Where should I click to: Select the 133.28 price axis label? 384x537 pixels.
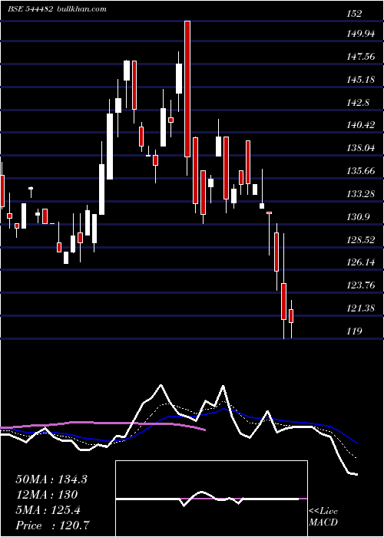point(361,194)
